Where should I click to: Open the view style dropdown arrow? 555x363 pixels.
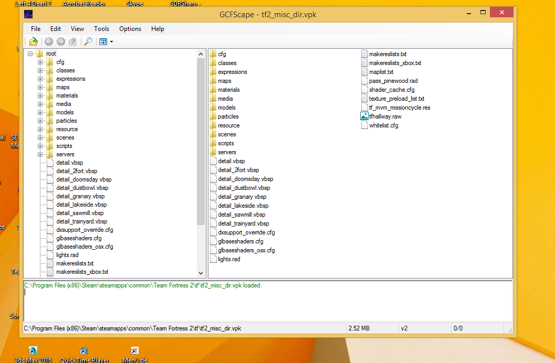click(111, 42)
